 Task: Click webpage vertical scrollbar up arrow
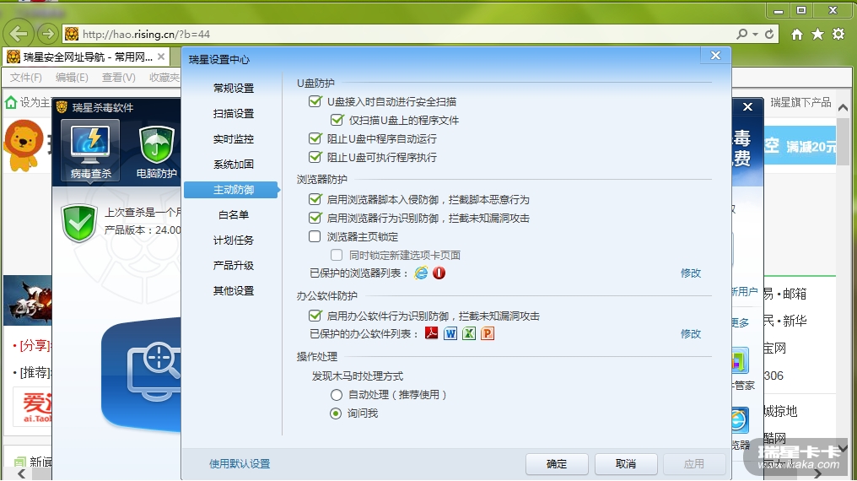coord(844,108)
